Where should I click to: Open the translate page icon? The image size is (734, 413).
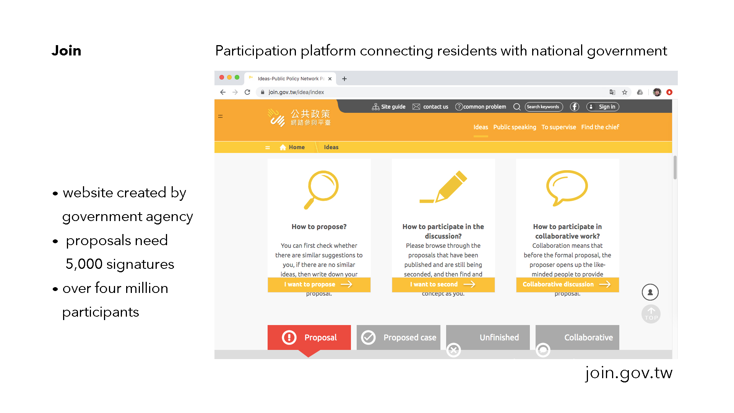point(612,92)
